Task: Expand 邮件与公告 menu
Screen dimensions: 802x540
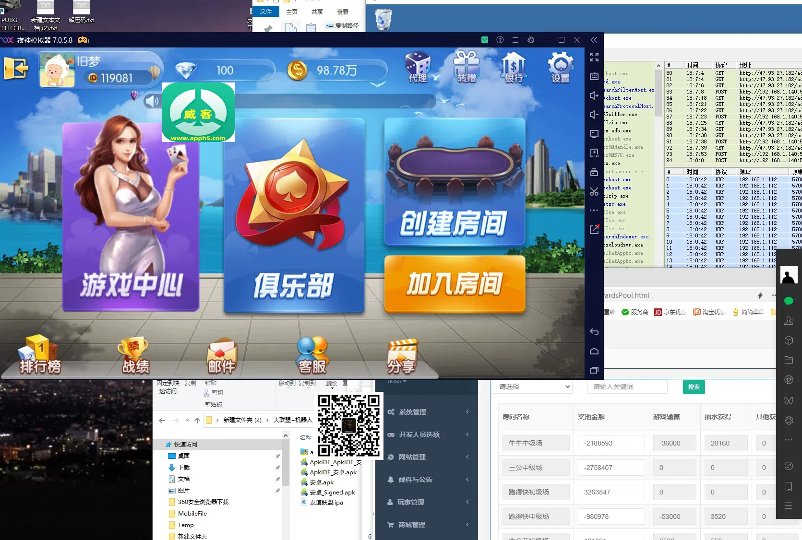Action: coord(428,480)
